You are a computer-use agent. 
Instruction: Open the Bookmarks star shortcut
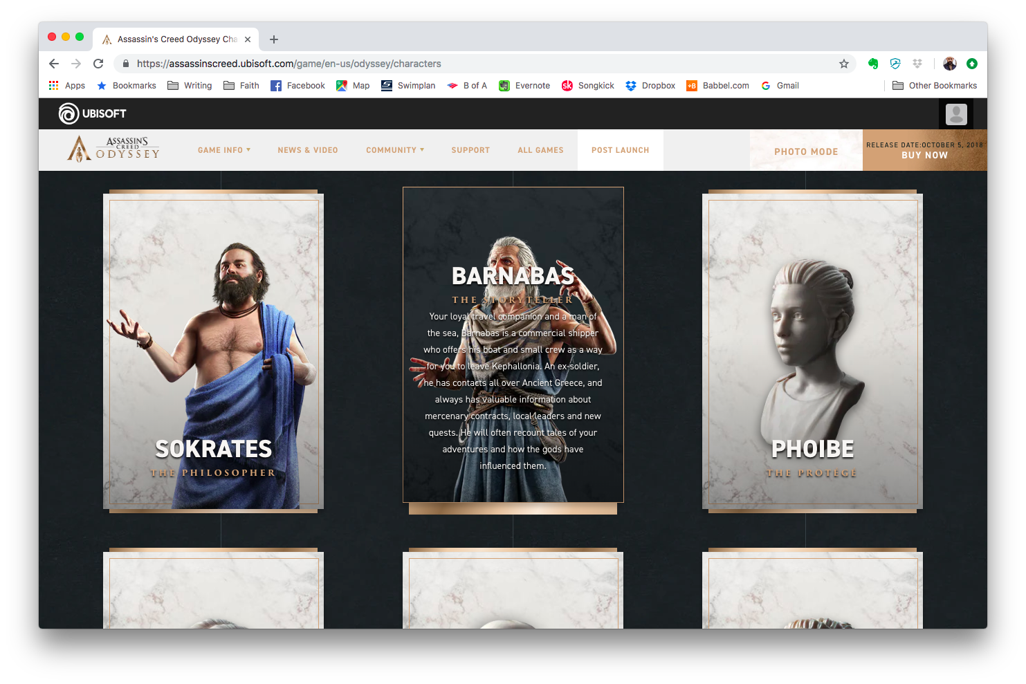(x=127, y=86)
